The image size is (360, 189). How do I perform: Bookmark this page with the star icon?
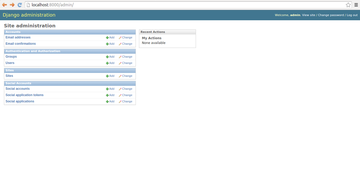click(348, 5)
